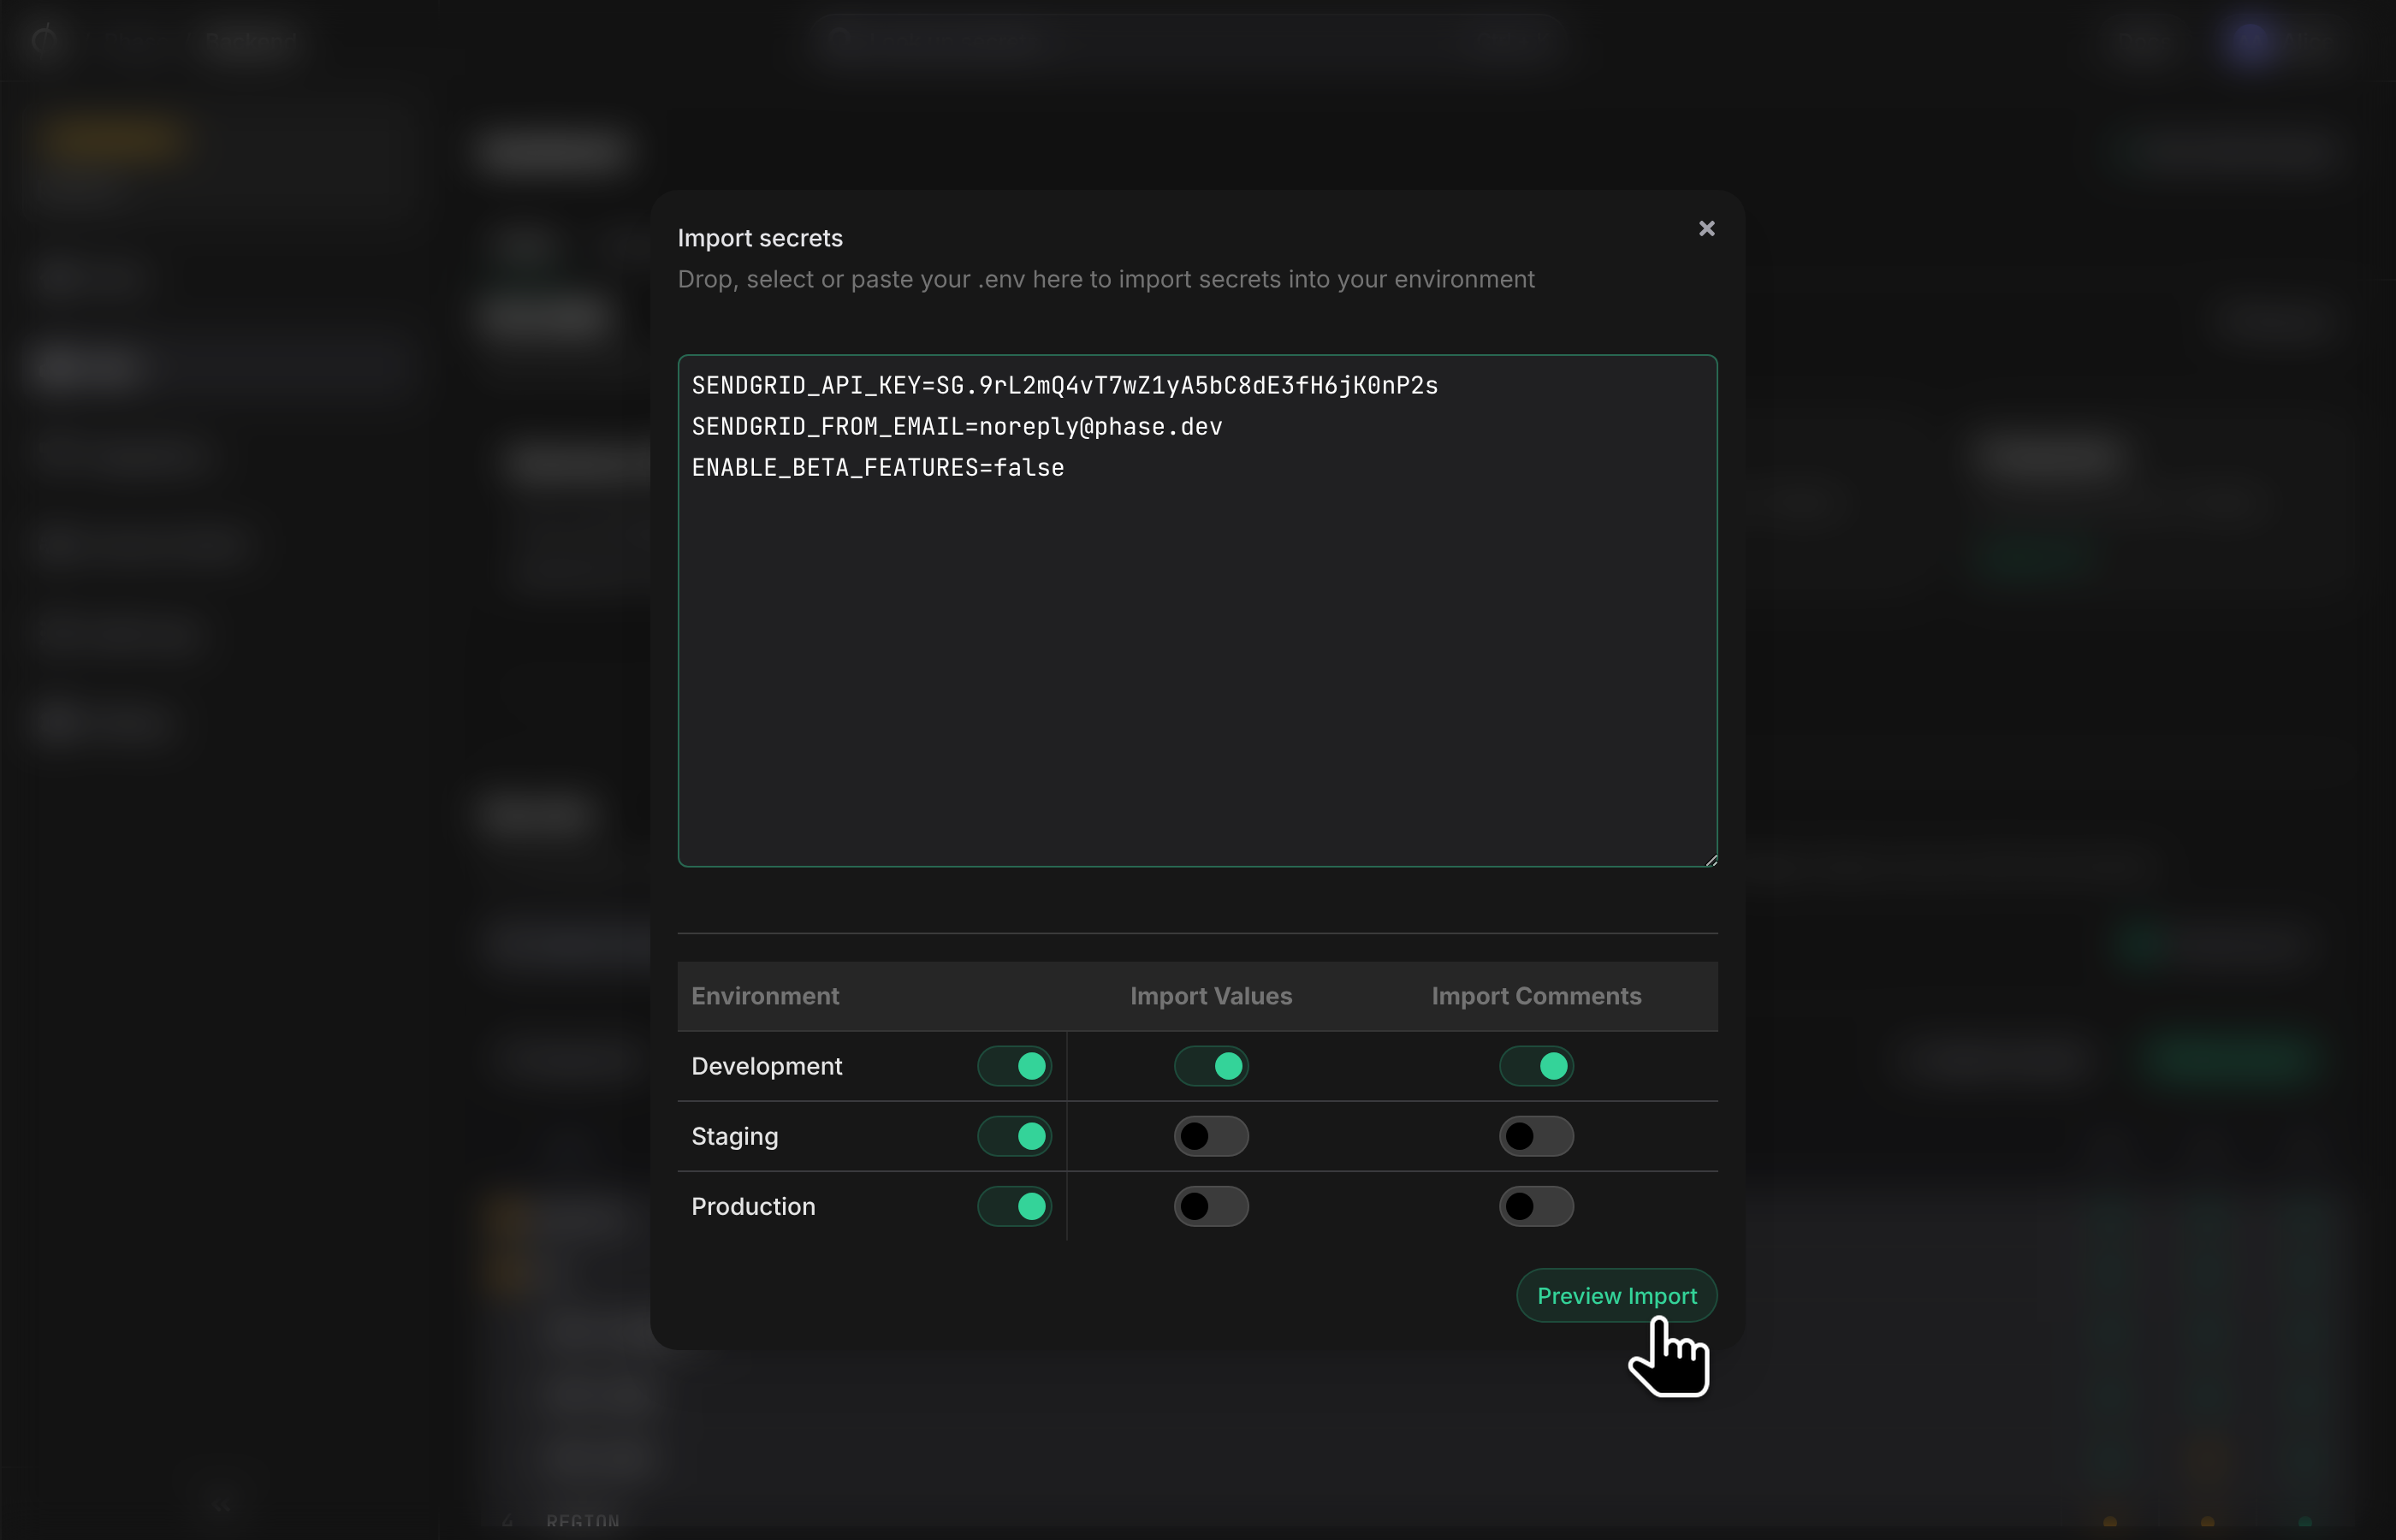
Task: Click the Import Comments column header
Action: click(x=1536, y=996)
